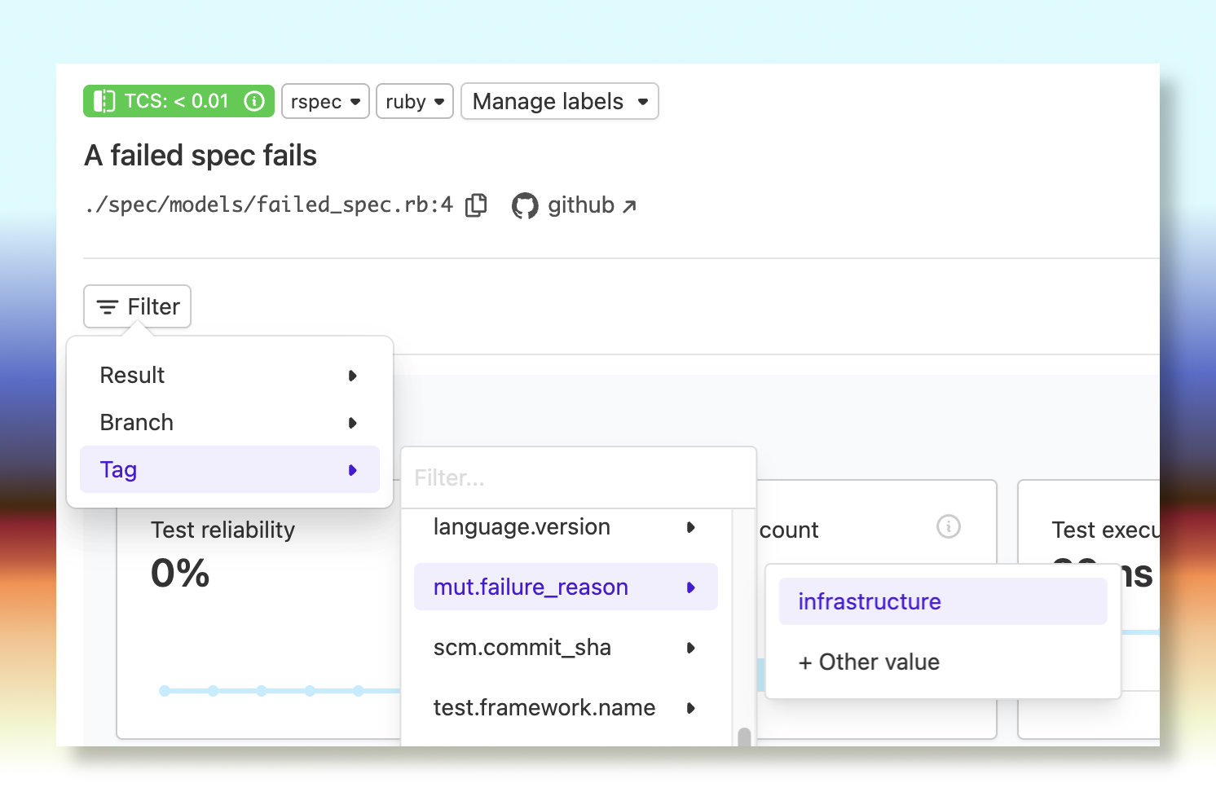Expand language.version submenu arrow
The width and height of the screenshot is (1216, 805).
pos(691,527)
